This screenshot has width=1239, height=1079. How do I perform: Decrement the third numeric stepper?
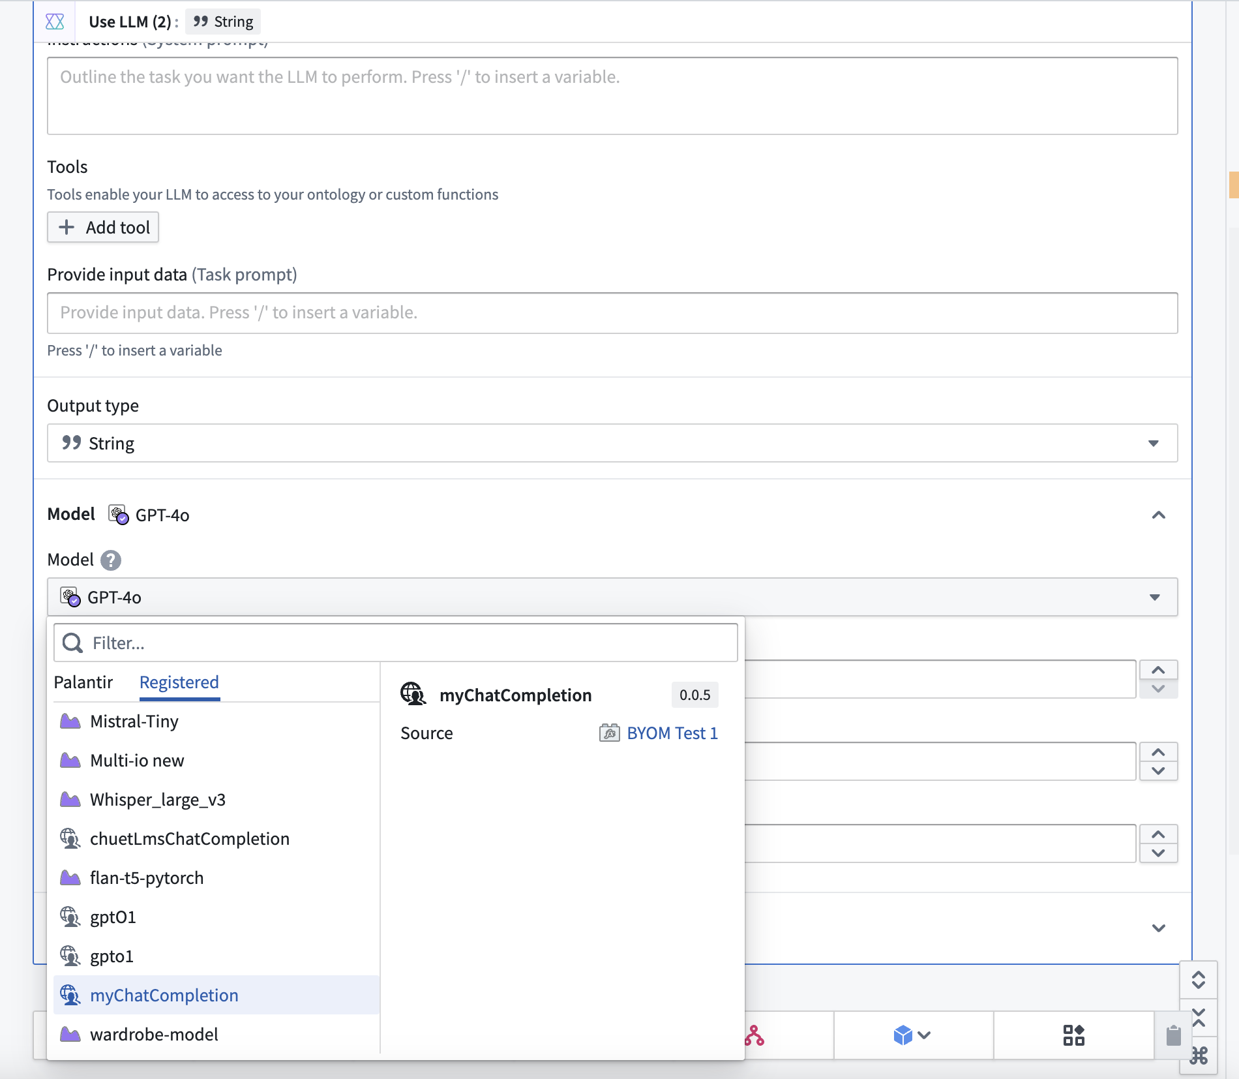(1158, 853)
